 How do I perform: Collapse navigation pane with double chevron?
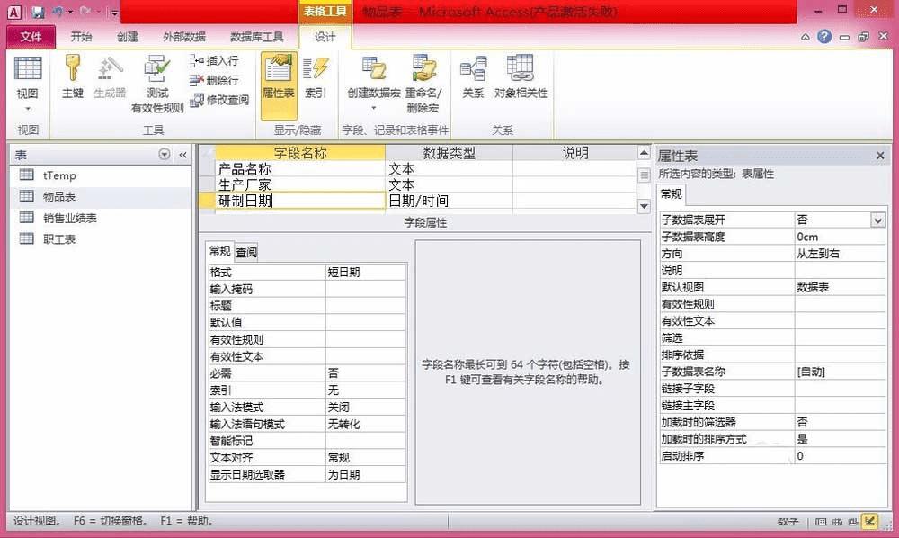(x=182, y=155)
